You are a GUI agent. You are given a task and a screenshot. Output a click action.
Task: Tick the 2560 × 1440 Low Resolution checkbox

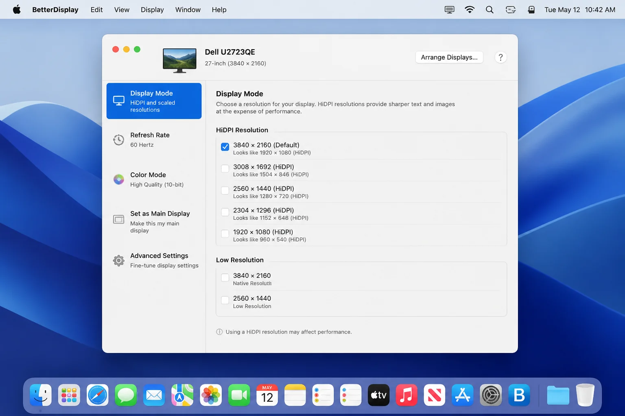225,300
